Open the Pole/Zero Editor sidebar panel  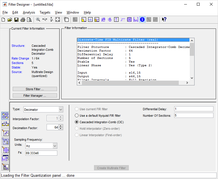[5, 149]
